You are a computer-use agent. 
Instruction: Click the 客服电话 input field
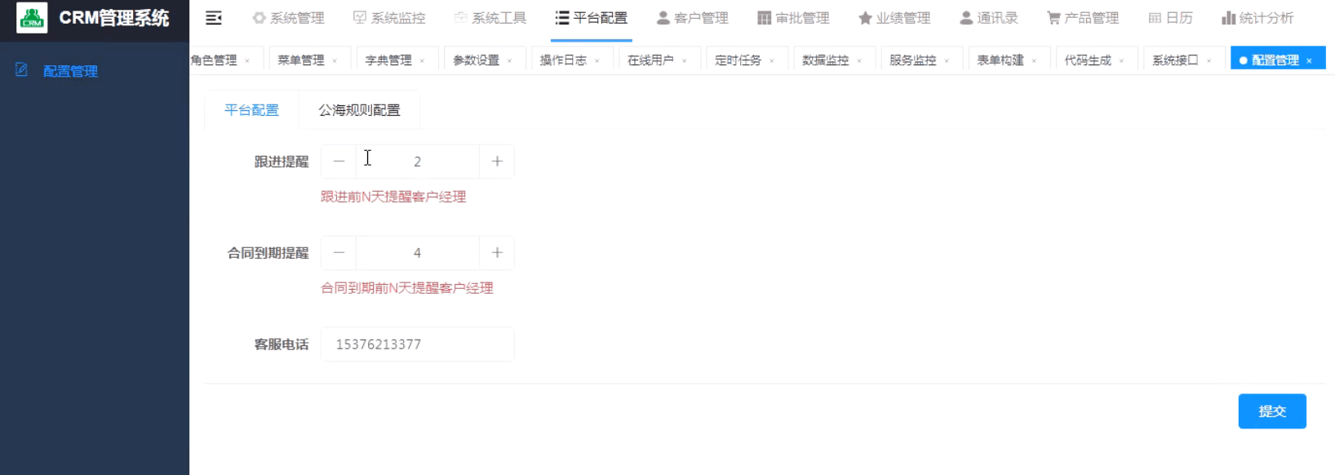418,344
